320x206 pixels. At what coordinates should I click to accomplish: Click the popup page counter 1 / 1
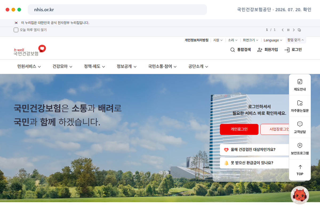click(271, 30)
